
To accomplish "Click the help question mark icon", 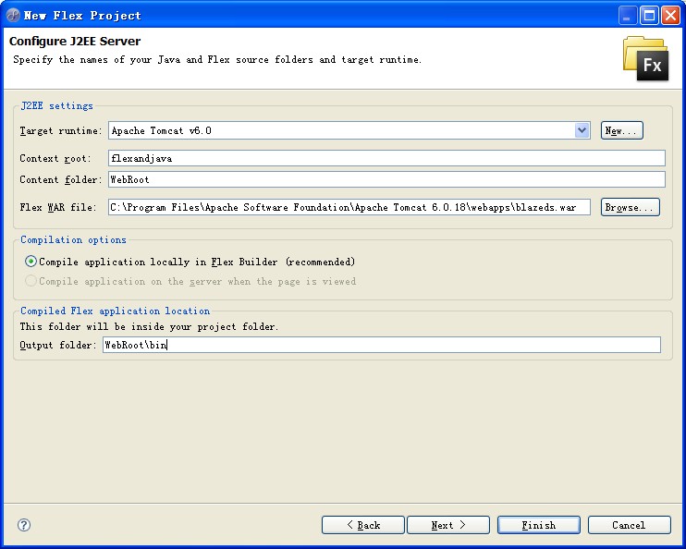I will pyautogui.click(x=24, y=525).
